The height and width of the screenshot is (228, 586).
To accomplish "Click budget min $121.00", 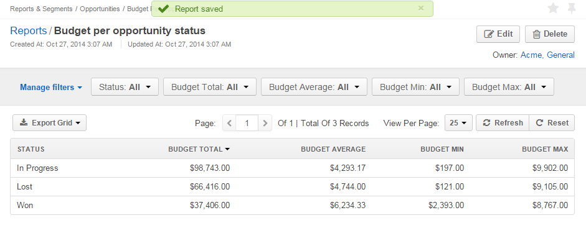I will [x=450, y=186].
